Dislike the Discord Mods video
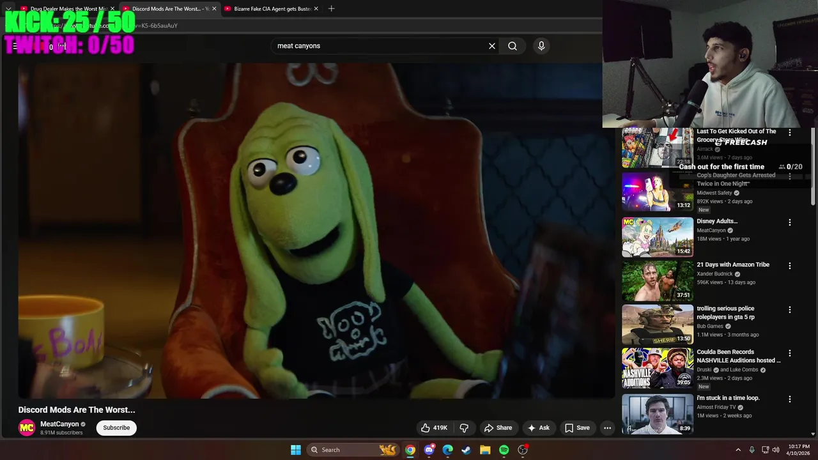The width and height of the screenshot is (818, 460). click(x=465, y=428)
